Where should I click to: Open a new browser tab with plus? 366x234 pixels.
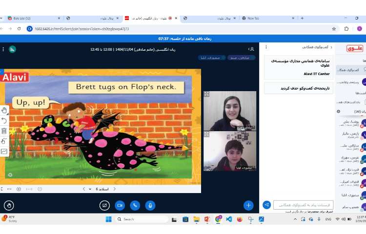pos(302,18)
